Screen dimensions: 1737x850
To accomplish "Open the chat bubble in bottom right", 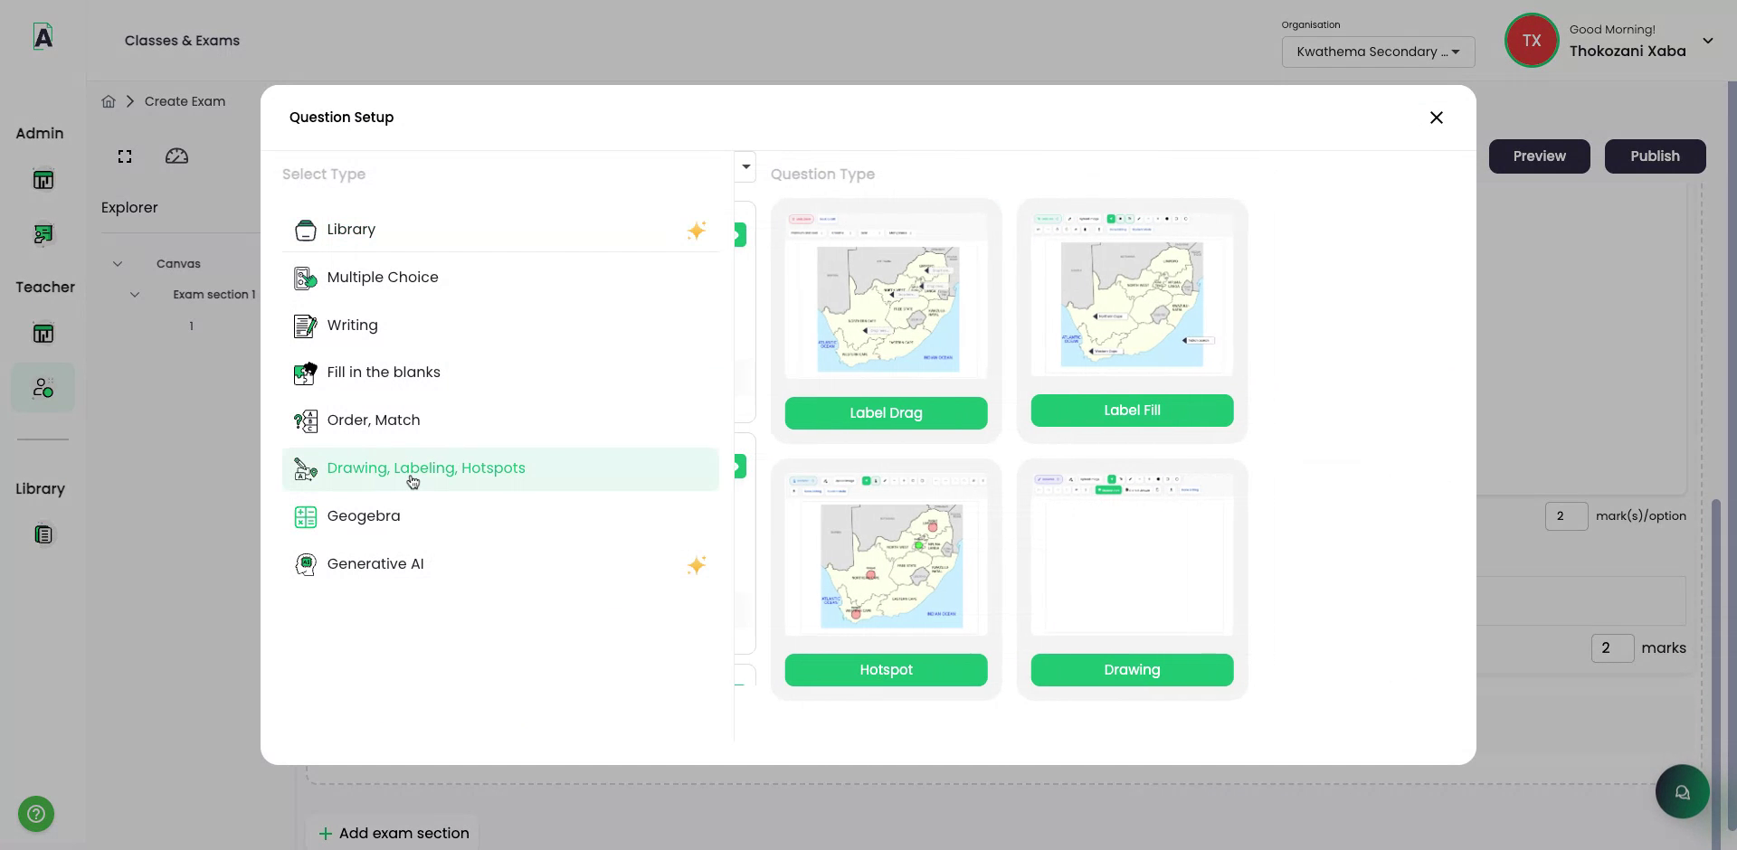I will (x=1681, y=791).
